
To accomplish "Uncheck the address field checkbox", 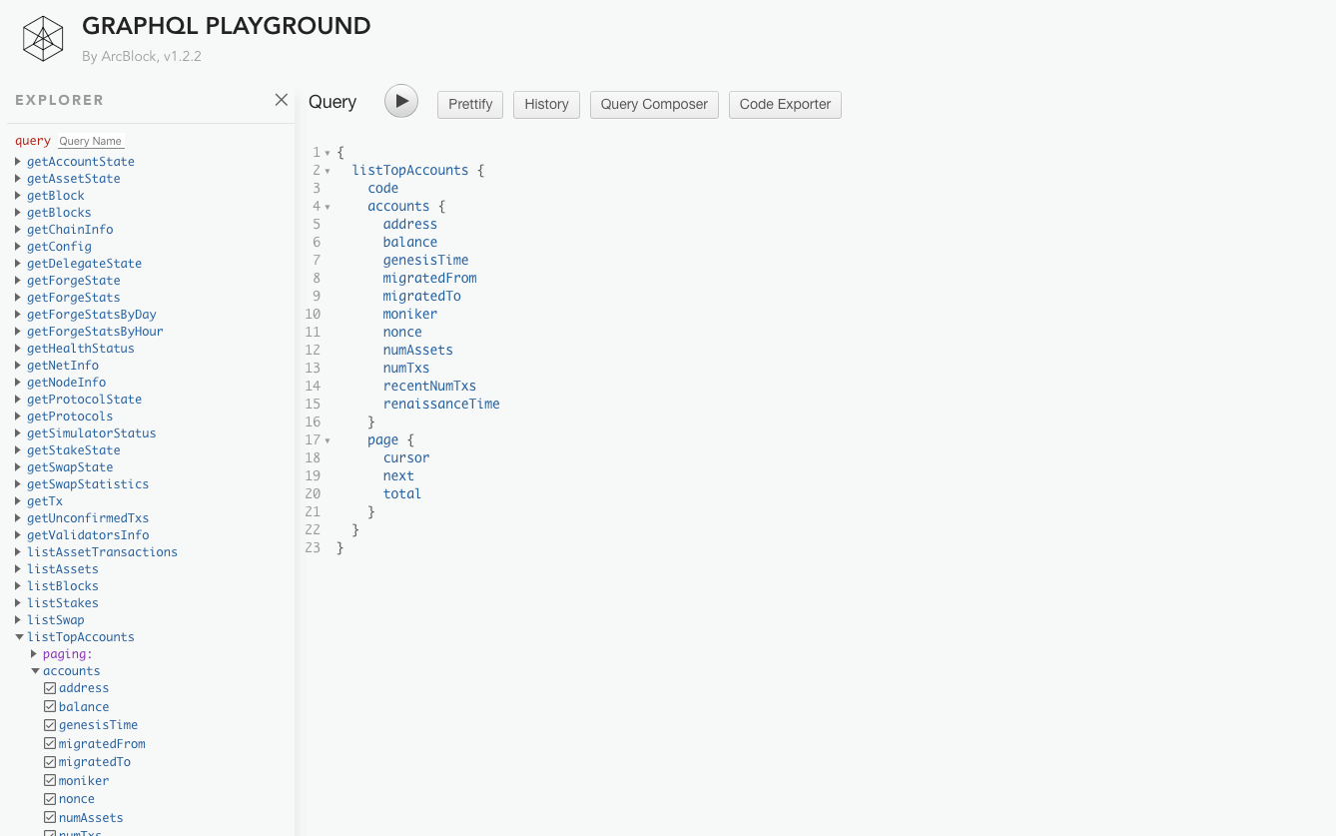I will (50, 688).
